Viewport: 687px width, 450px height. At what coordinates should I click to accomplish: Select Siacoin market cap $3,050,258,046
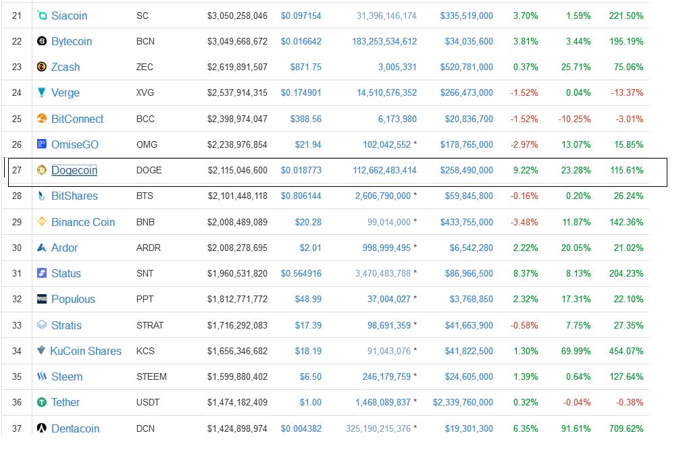pyautogui.click(x=238, y=16)
